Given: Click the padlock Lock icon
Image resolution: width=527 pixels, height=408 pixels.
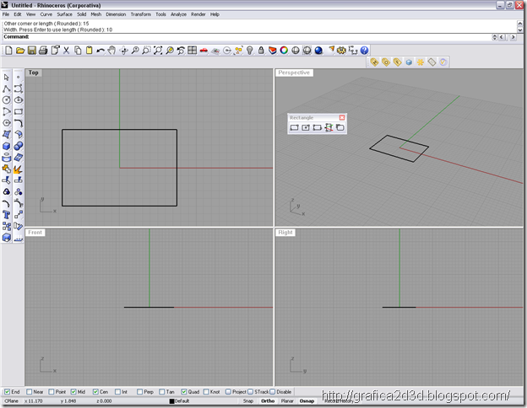Looking at the screenshot, I should point(261,51).
